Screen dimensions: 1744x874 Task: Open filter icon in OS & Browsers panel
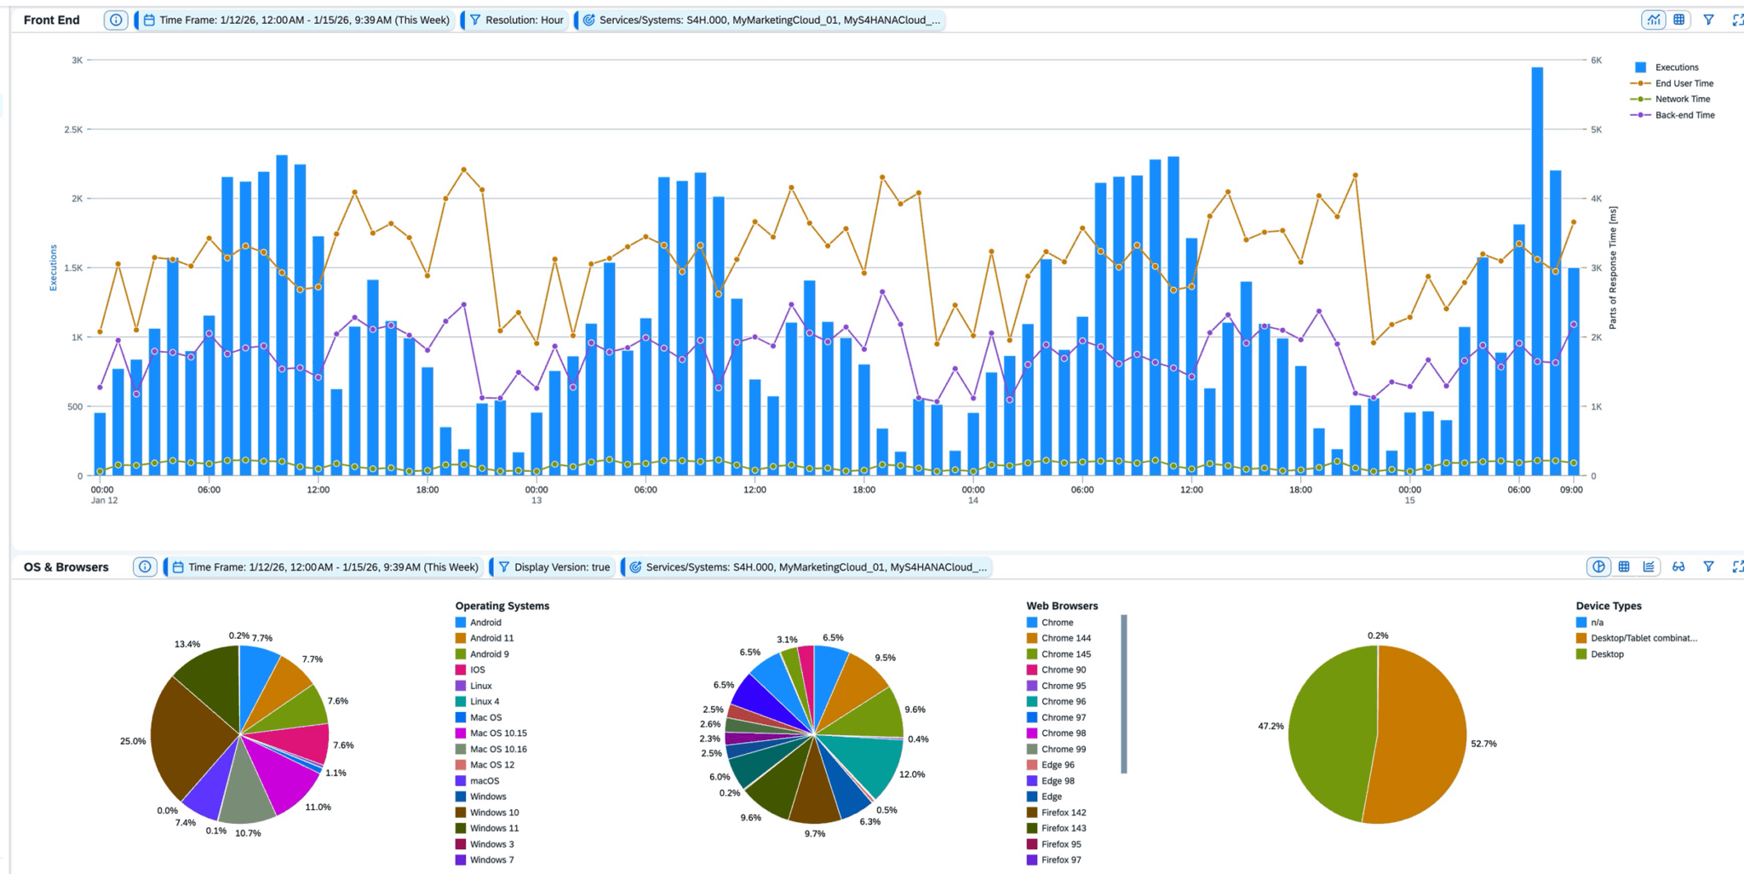tap(1708, 566)
